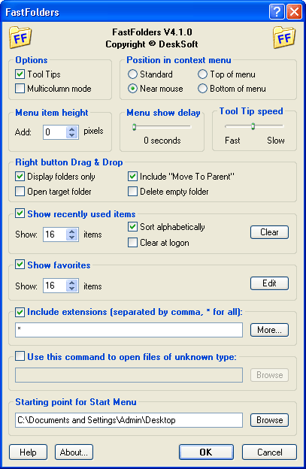Viewport: 306px width, 469px height.
Task: Open the About... dialog button
Action: [x=74, y=452]
